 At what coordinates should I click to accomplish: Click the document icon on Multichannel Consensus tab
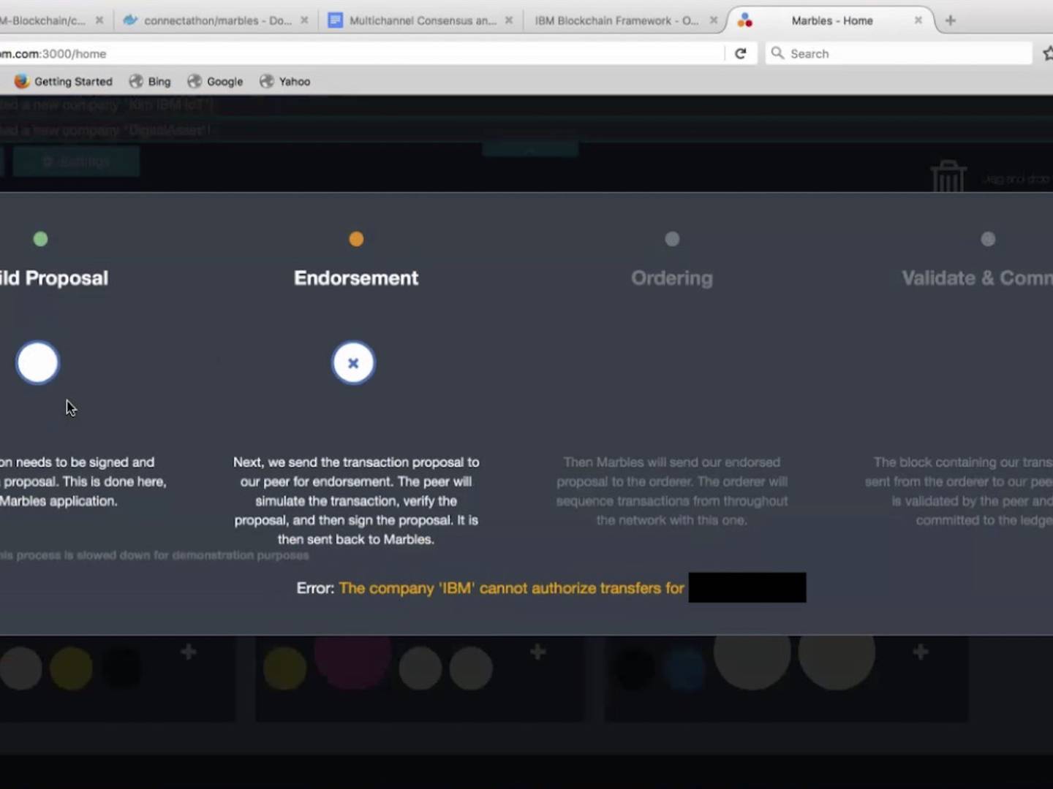[335, 20]
